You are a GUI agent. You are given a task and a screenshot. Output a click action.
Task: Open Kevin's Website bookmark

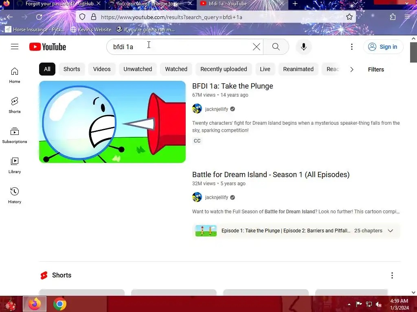91,29
